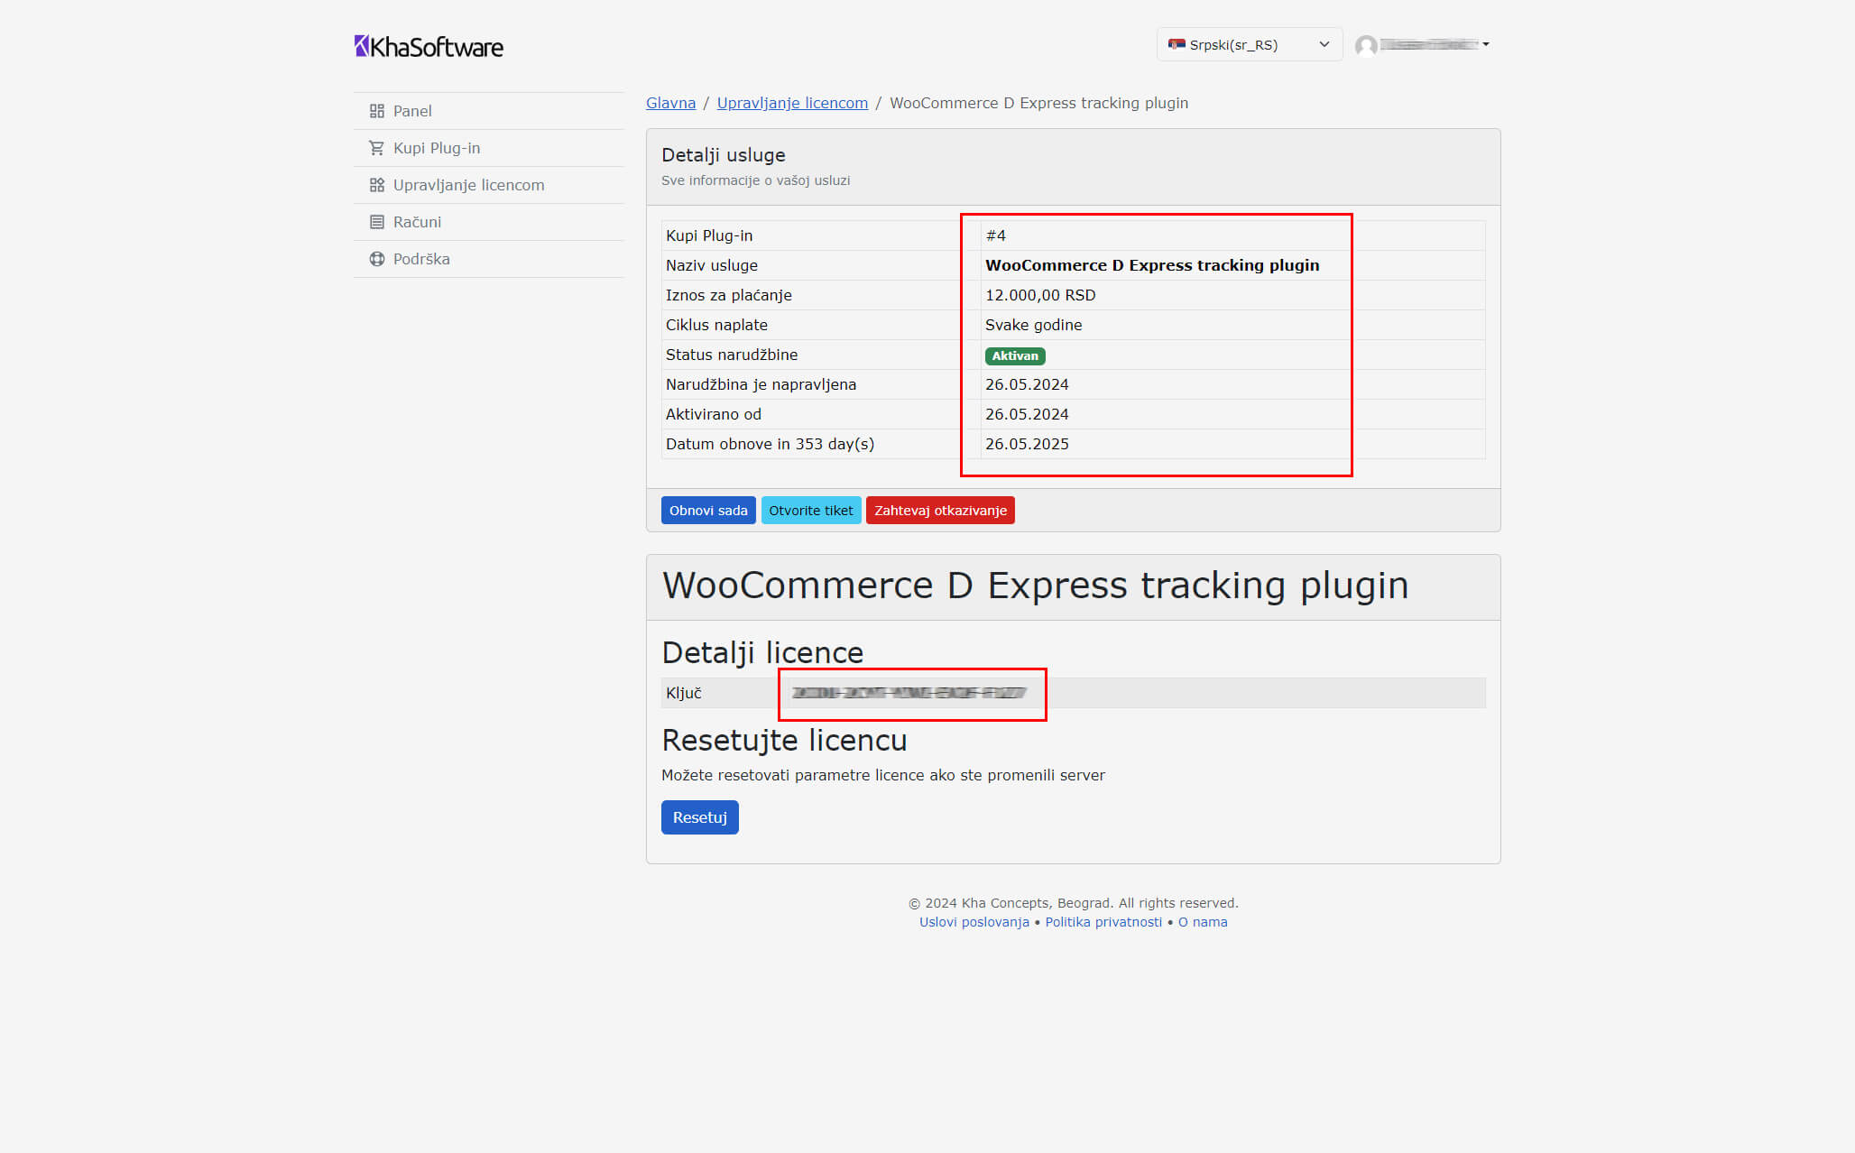Click the green Aktivan status badge
This screenshot has height=1153, width=1855.
(1015, 356)
